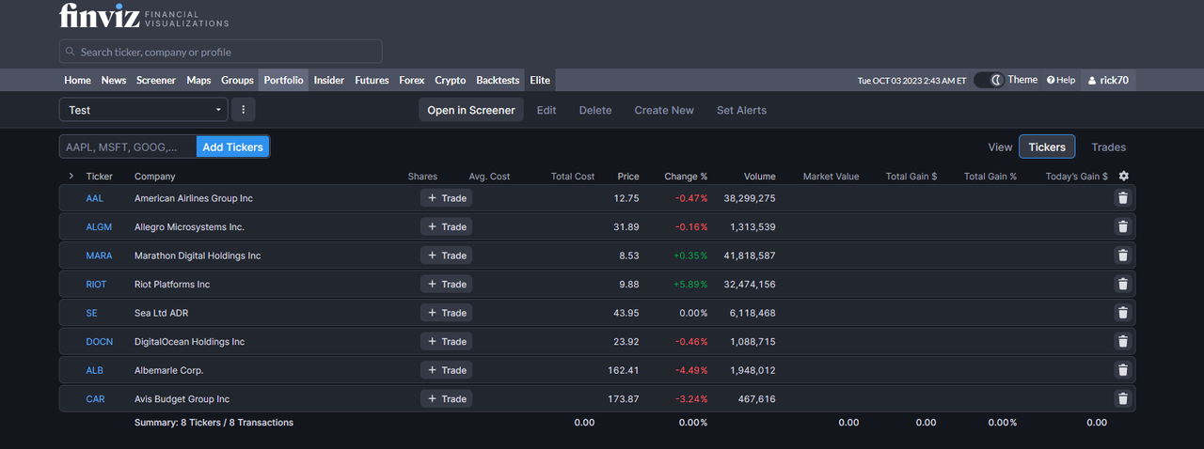The width and height of the screenshot is (1204, 449).
Task: Delete the AAL row with trash icon
Action: coord(1122,198)
